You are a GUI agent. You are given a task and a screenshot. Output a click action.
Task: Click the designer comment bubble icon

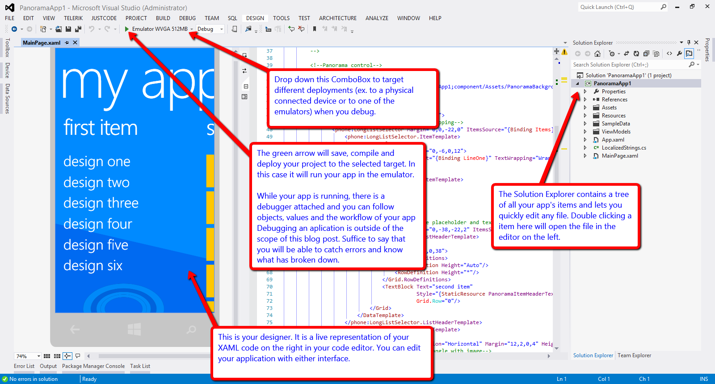tap(78, 356)
